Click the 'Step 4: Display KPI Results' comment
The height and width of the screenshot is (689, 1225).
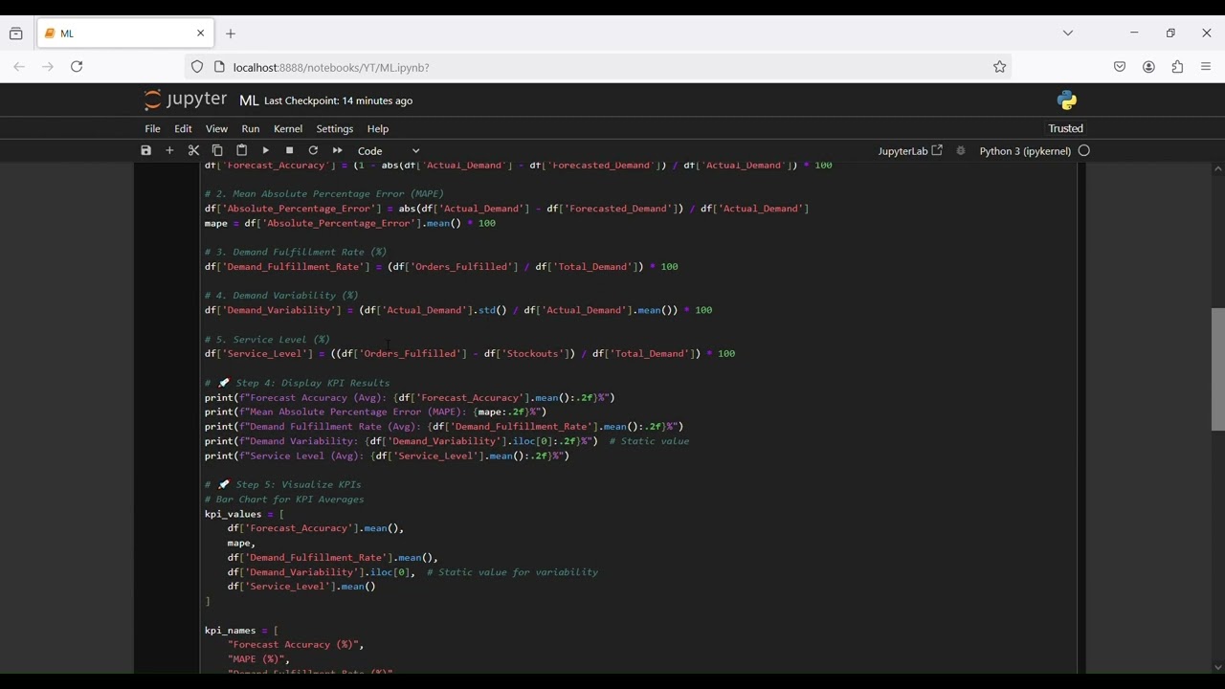pyautogui.click(x=298, y=384)
